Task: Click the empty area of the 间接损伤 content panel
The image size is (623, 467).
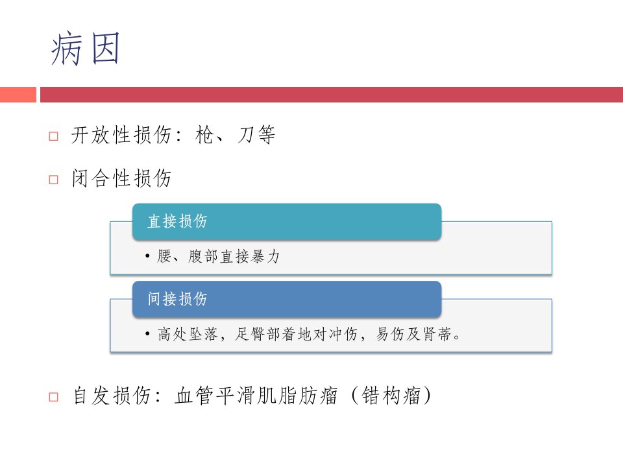Action: [x=505, y=335]
